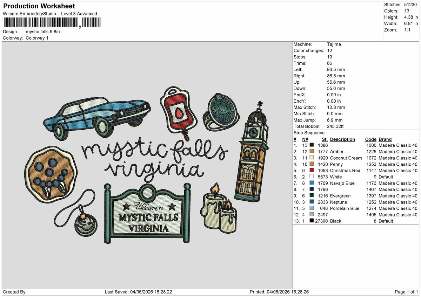Click the Coconut Cream color swatch
421x297 pixels.
coord(312,158)
